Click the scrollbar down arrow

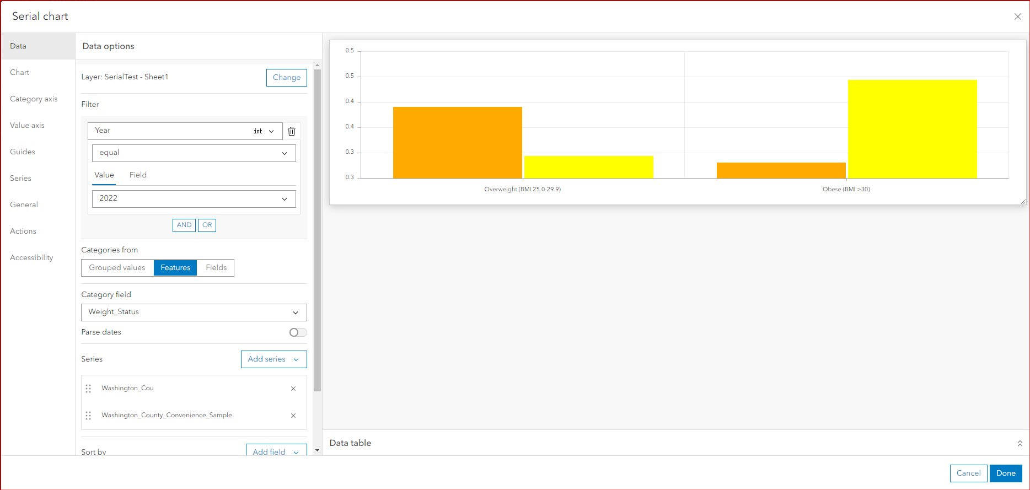(317, 451)
